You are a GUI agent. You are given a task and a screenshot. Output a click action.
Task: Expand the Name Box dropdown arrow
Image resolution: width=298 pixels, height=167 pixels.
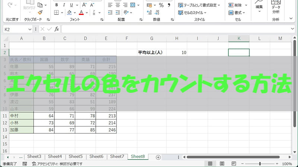30,29
